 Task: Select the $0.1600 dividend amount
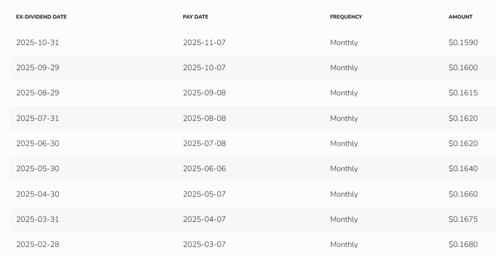(463, 68)
